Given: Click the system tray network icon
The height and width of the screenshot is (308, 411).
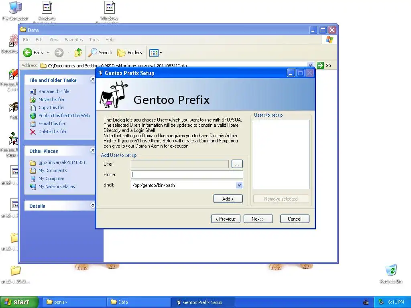Looking at the screenshot, I should click(381, 302).
